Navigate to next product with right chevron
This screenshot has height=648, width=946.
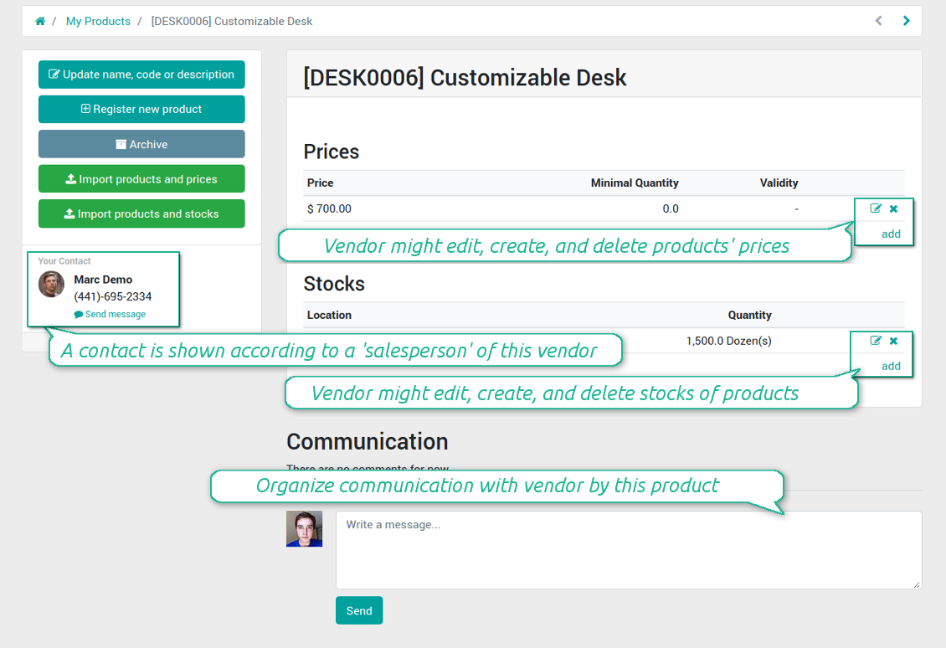(x=906, y=20)
